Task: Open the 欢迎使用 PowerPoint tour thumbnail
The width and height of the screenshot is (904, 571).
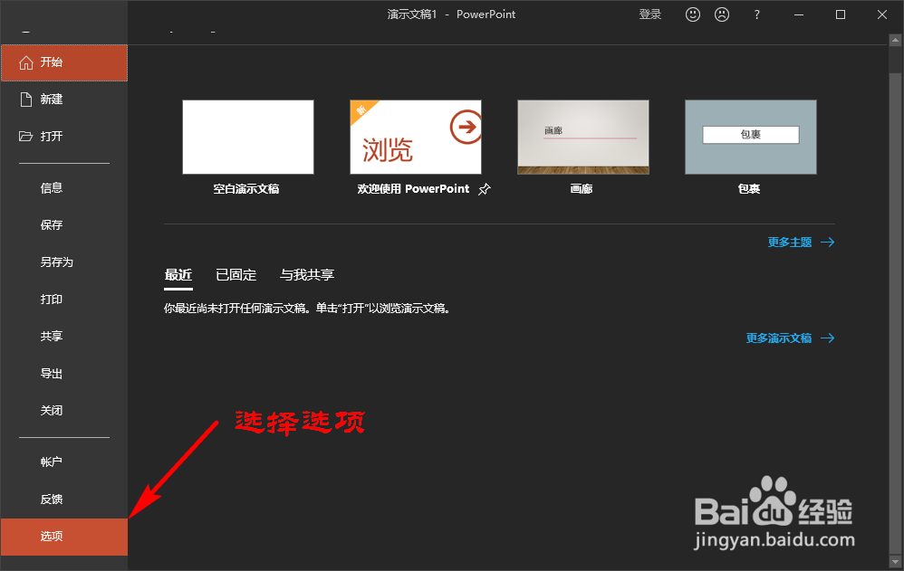Action: [x=416, y=138]
